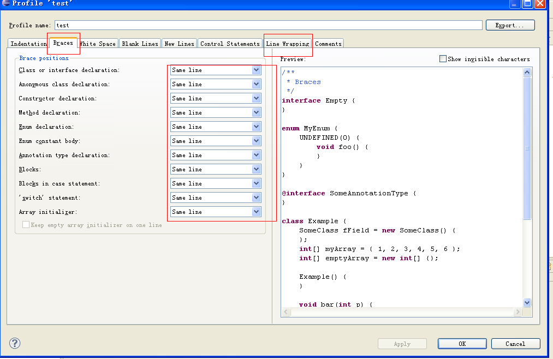
Task: Enable Show invisible characters checkbox
Action: point(443,59)
